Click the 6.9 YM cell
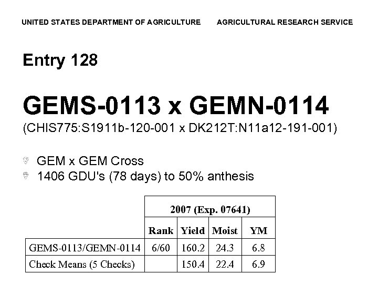This screenshot has height=284, width=378. coord(258,263)
